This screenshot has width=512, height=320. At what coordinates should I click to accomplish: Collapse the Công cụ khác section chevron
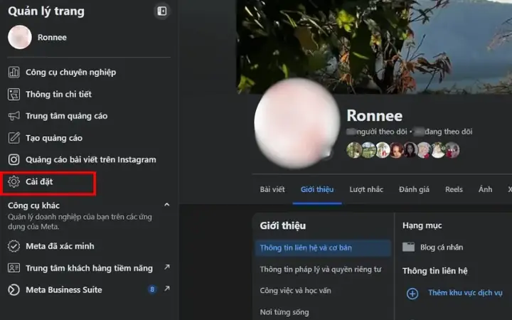167,205
